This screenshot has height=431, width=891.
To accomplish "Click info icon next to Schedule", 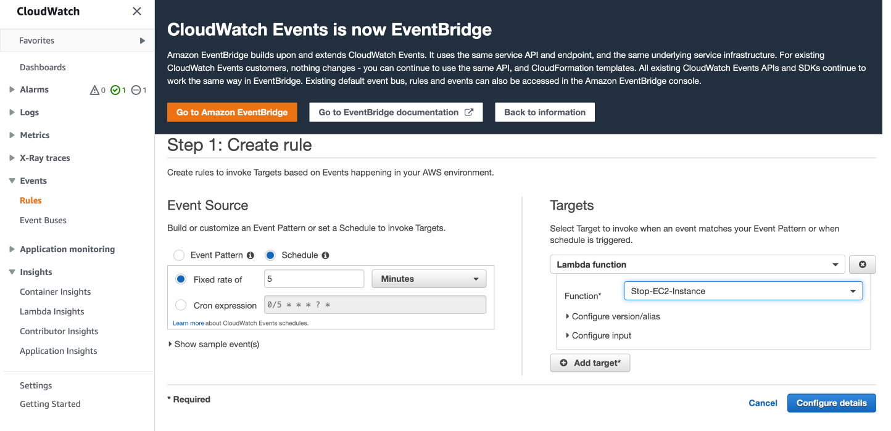I will pyautogui.click(x=325, y=255).
